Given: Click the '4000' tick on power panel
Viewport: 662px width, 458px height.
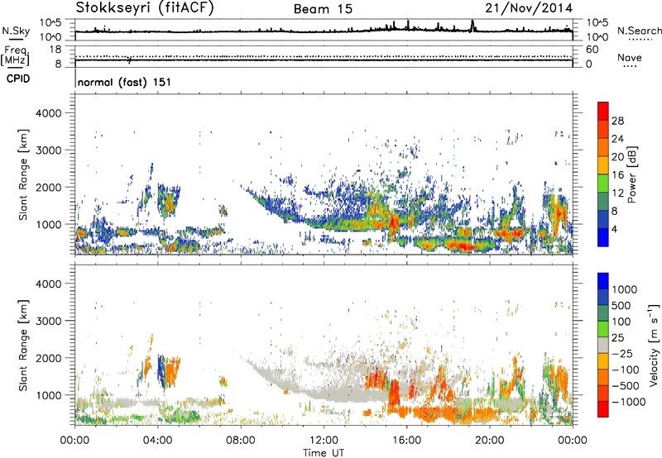Looking at the screenshot, I should click(x=48, y=113).
